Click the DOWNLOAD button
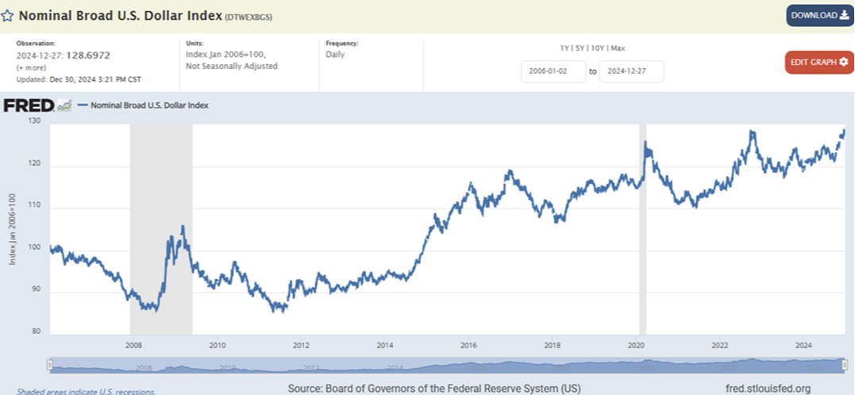Viewport: 855px width, 395px height. [x=820, y=15]
